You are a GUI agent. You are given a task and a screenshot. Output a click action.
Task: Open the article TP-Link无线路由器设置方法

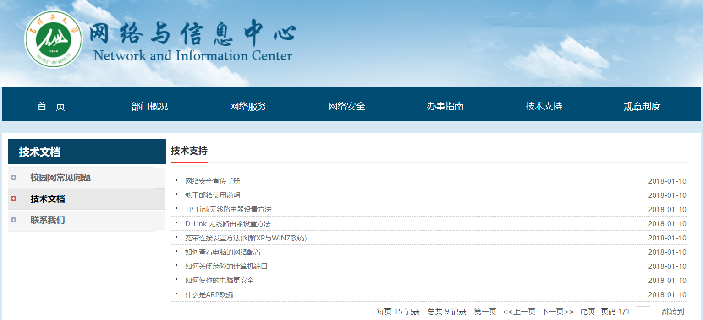pyautogui.click(x=228, y=209)
